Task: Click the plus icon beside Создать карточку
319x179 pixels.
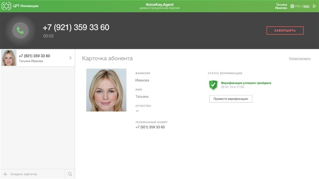Action: pos(5,174)
